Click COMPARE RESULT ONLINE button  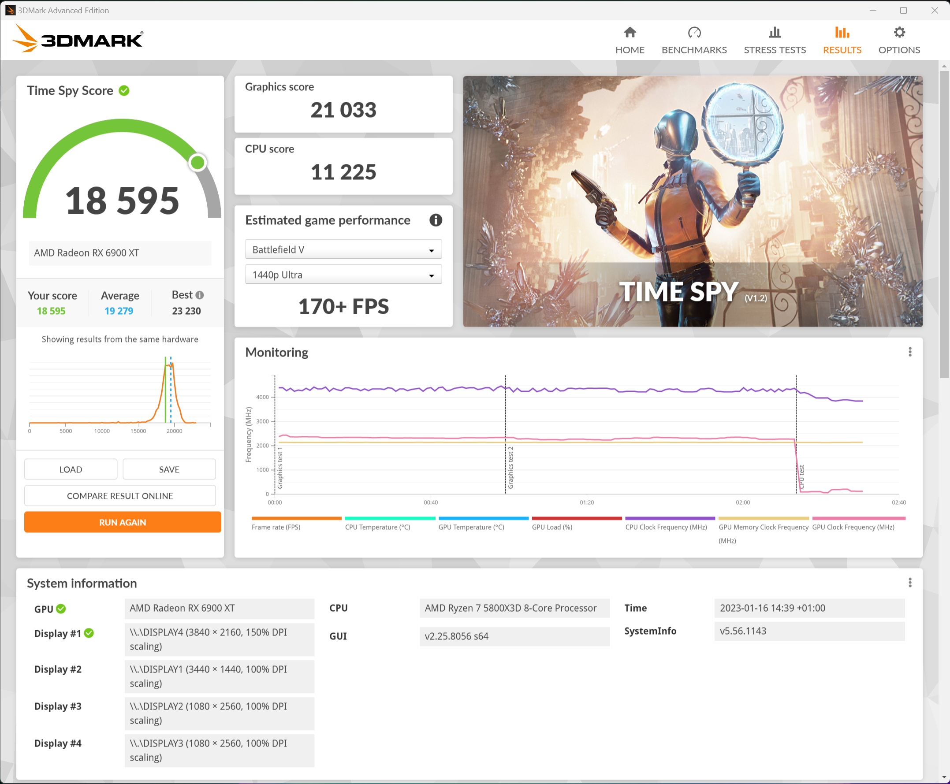(x=120, y=496)
